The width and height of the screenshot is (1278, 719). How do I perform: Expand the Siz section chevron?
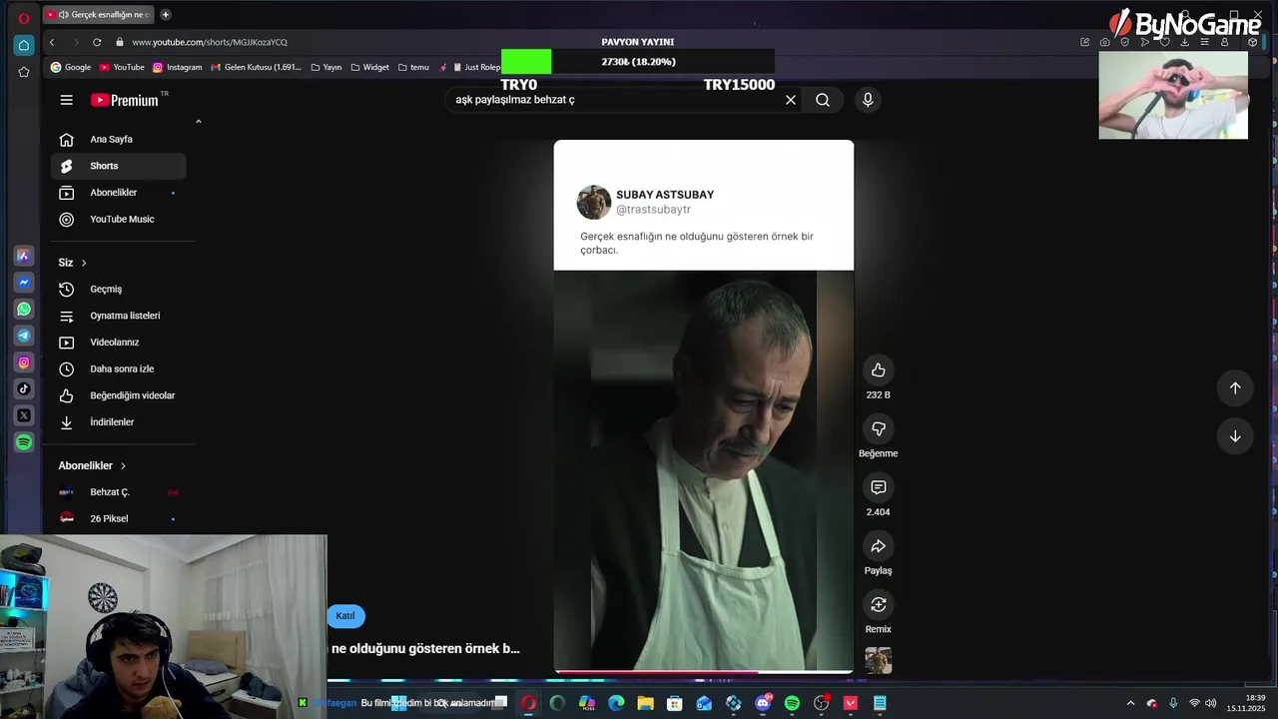point(84,263)
